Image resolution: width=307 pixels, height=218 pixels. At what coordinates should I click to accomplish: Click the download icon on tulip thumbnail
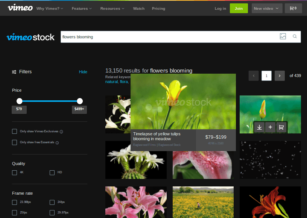point(259,127)
